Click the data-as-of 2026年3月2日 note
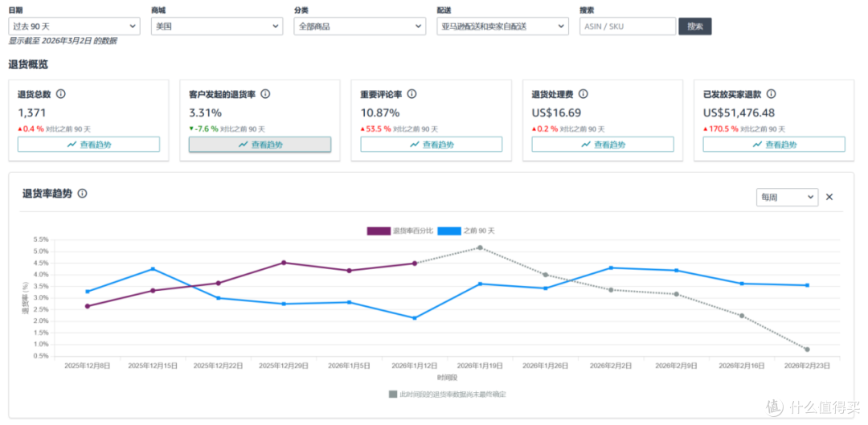Screen dimensions: 868x425 pos(63,41)
